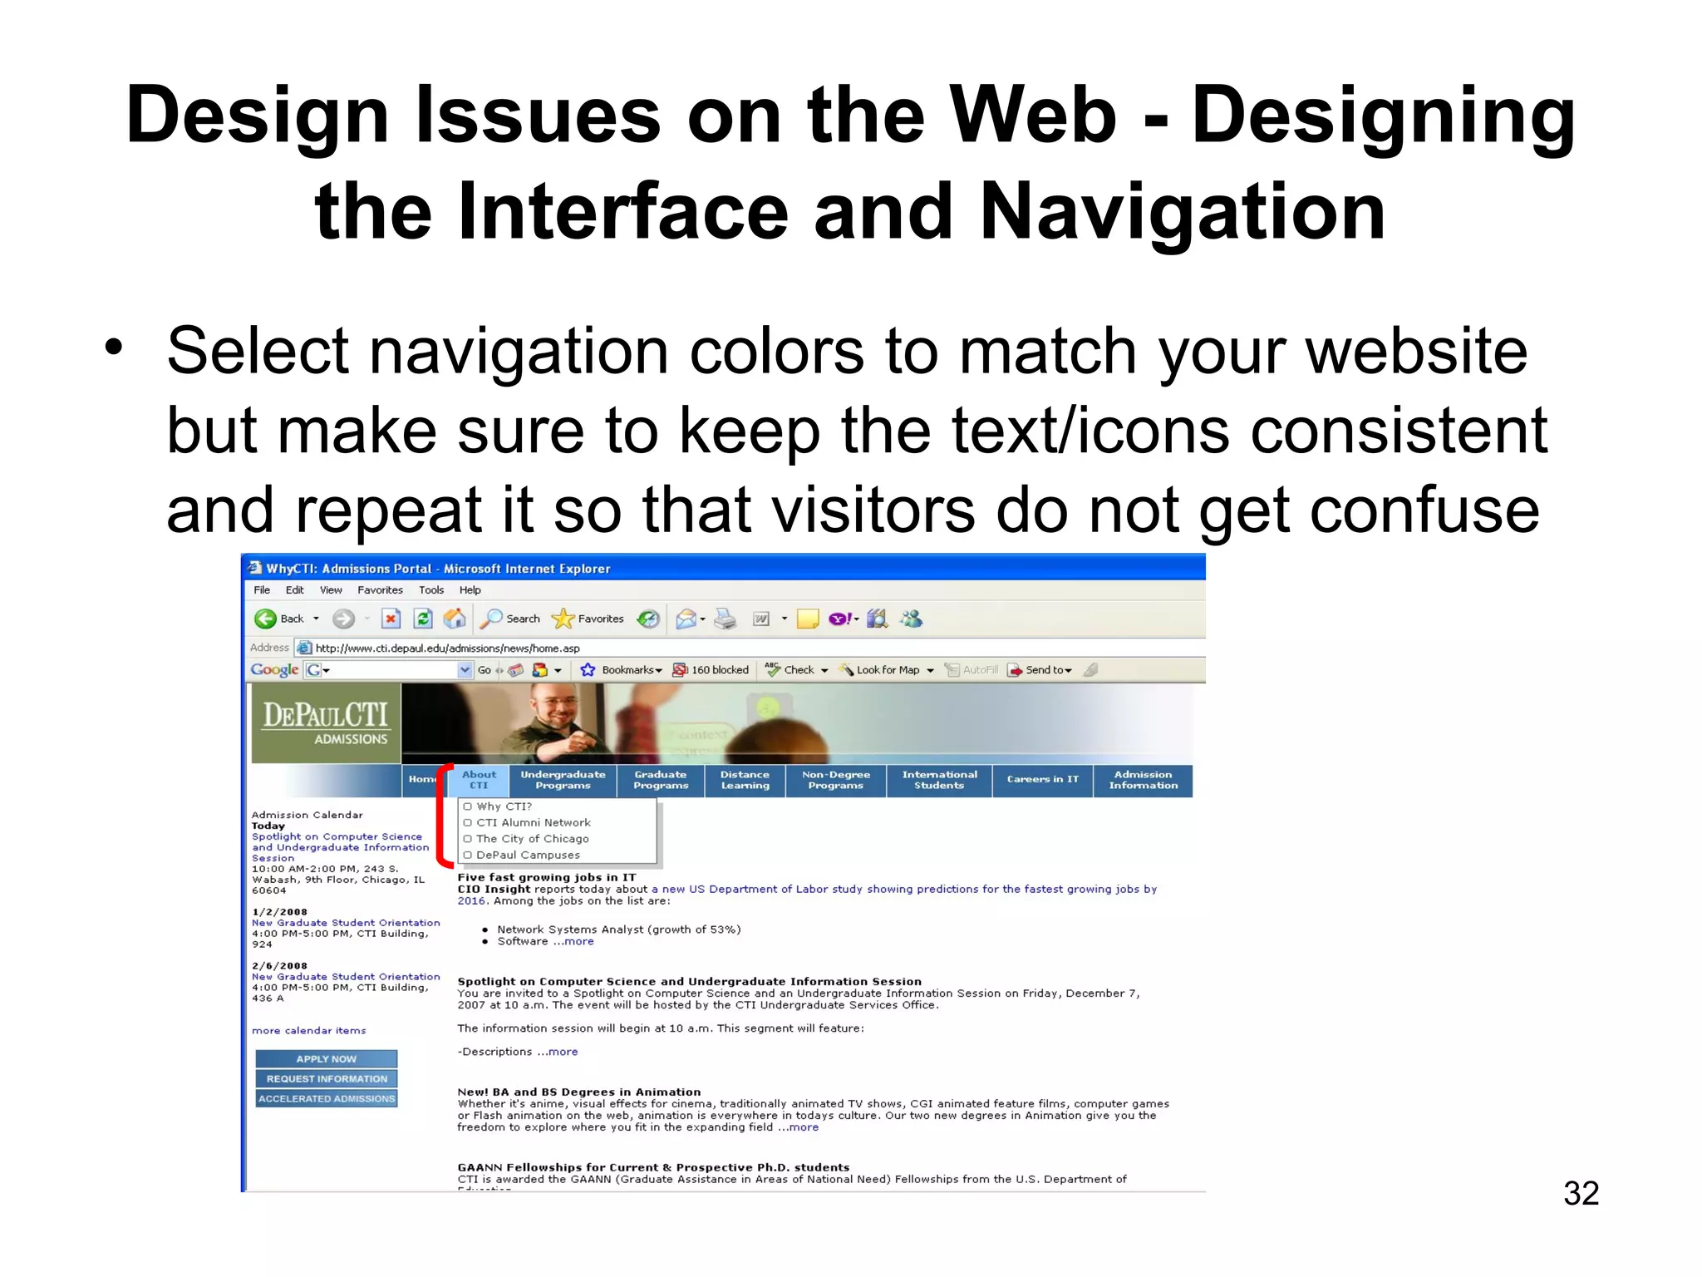Viewport: 1702px width, 1277px height.
Task: Click the ACCELERATED ADMISSIONS button
Action: tap(326, 1098)
